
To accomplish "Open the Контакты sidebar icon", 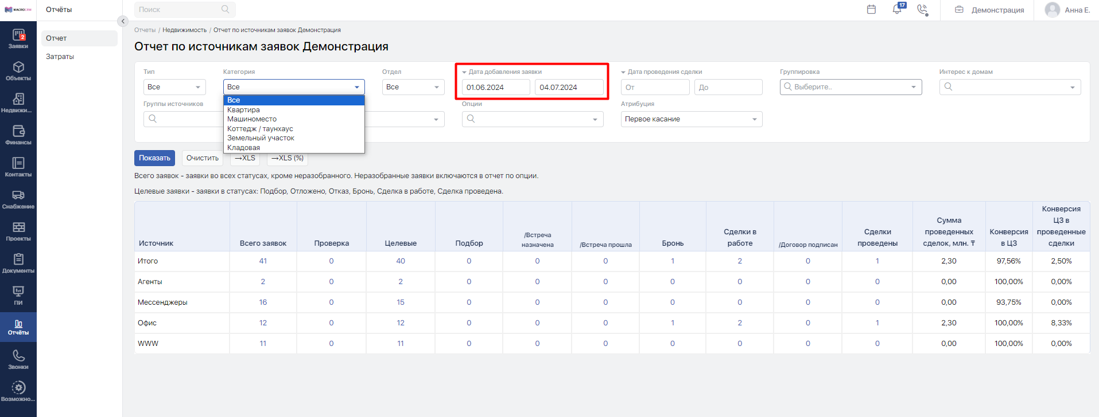I will click(x=18, y=167).
